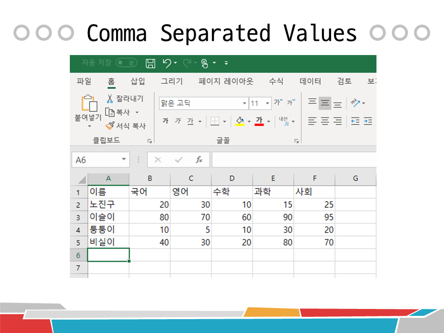Click the formula Cancel X icon
Image resolution: width=444 pixels, height=333 pixels.
(x=158, y=160)
